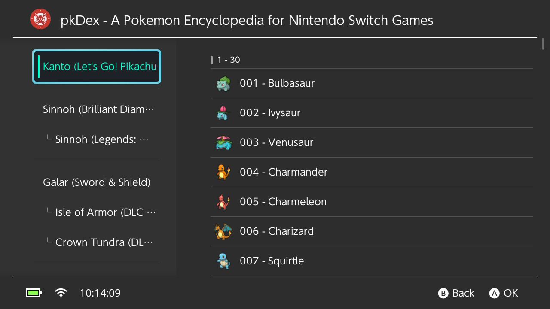550x309 pixels.
Task: Click the Wi-Fi signal icon
Action: tap(61, 293)
